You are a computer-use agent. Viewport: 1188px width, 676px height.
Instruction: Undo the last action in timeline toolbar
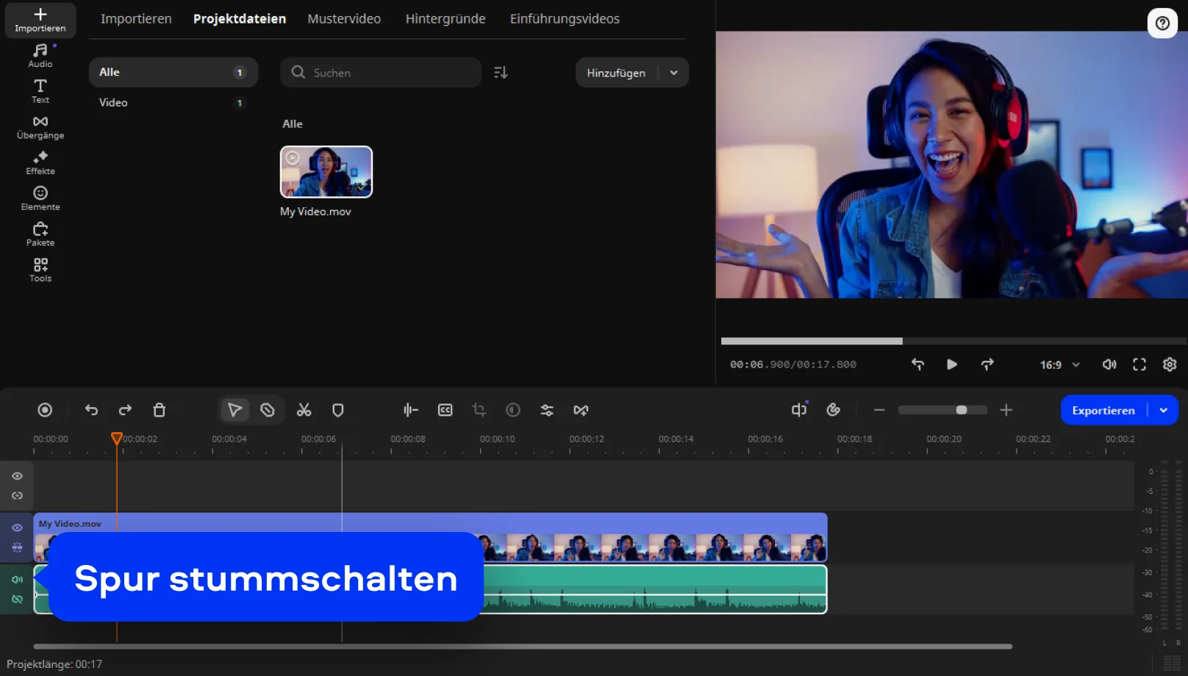[91, 410]
